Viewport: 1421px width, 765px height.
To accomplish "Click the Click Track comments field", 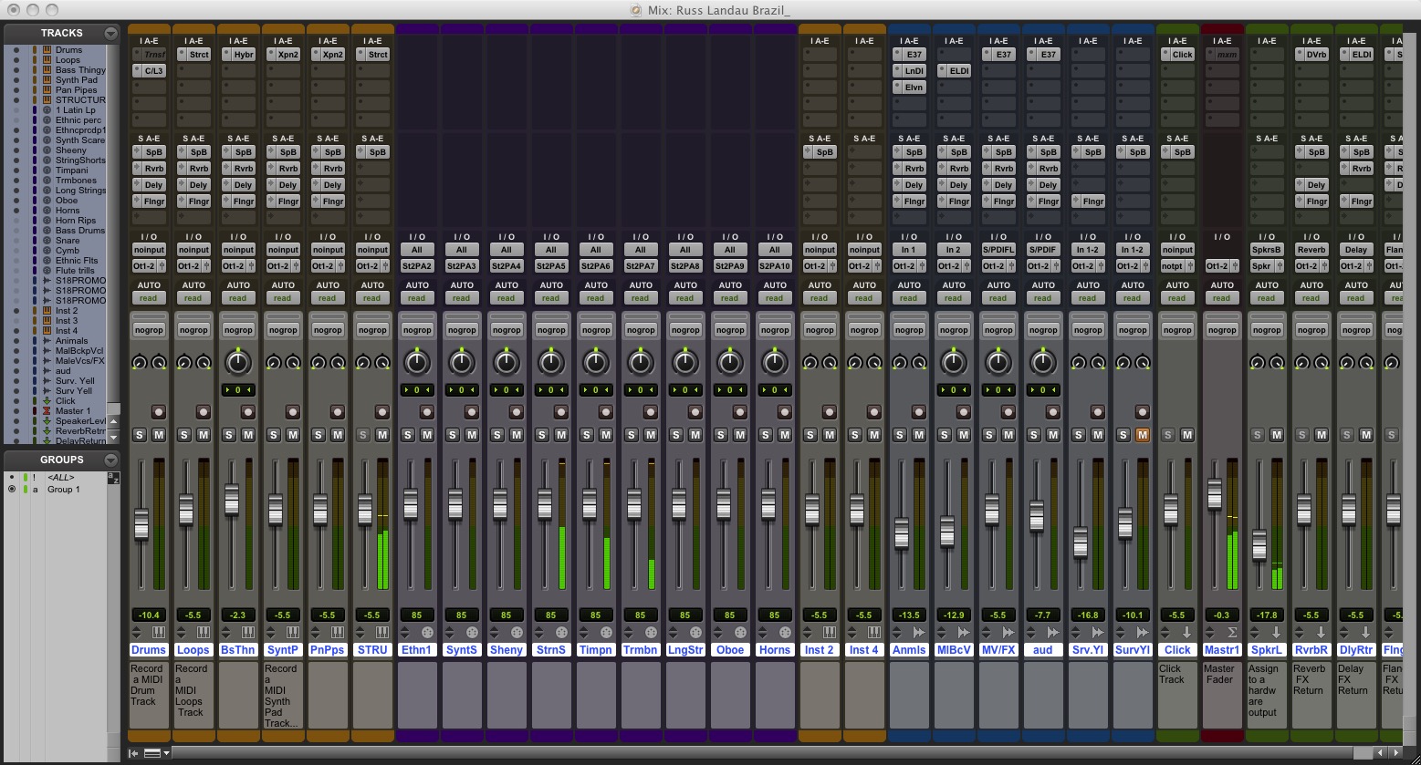I will click(x=1177, y=695).
